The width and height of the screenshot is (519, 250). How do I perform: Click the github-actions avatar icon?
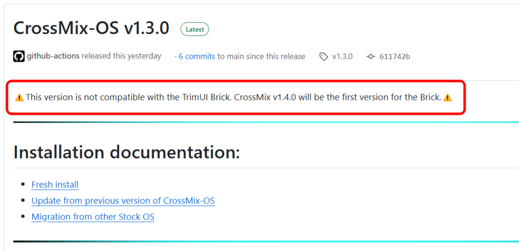tap(19, 56)
